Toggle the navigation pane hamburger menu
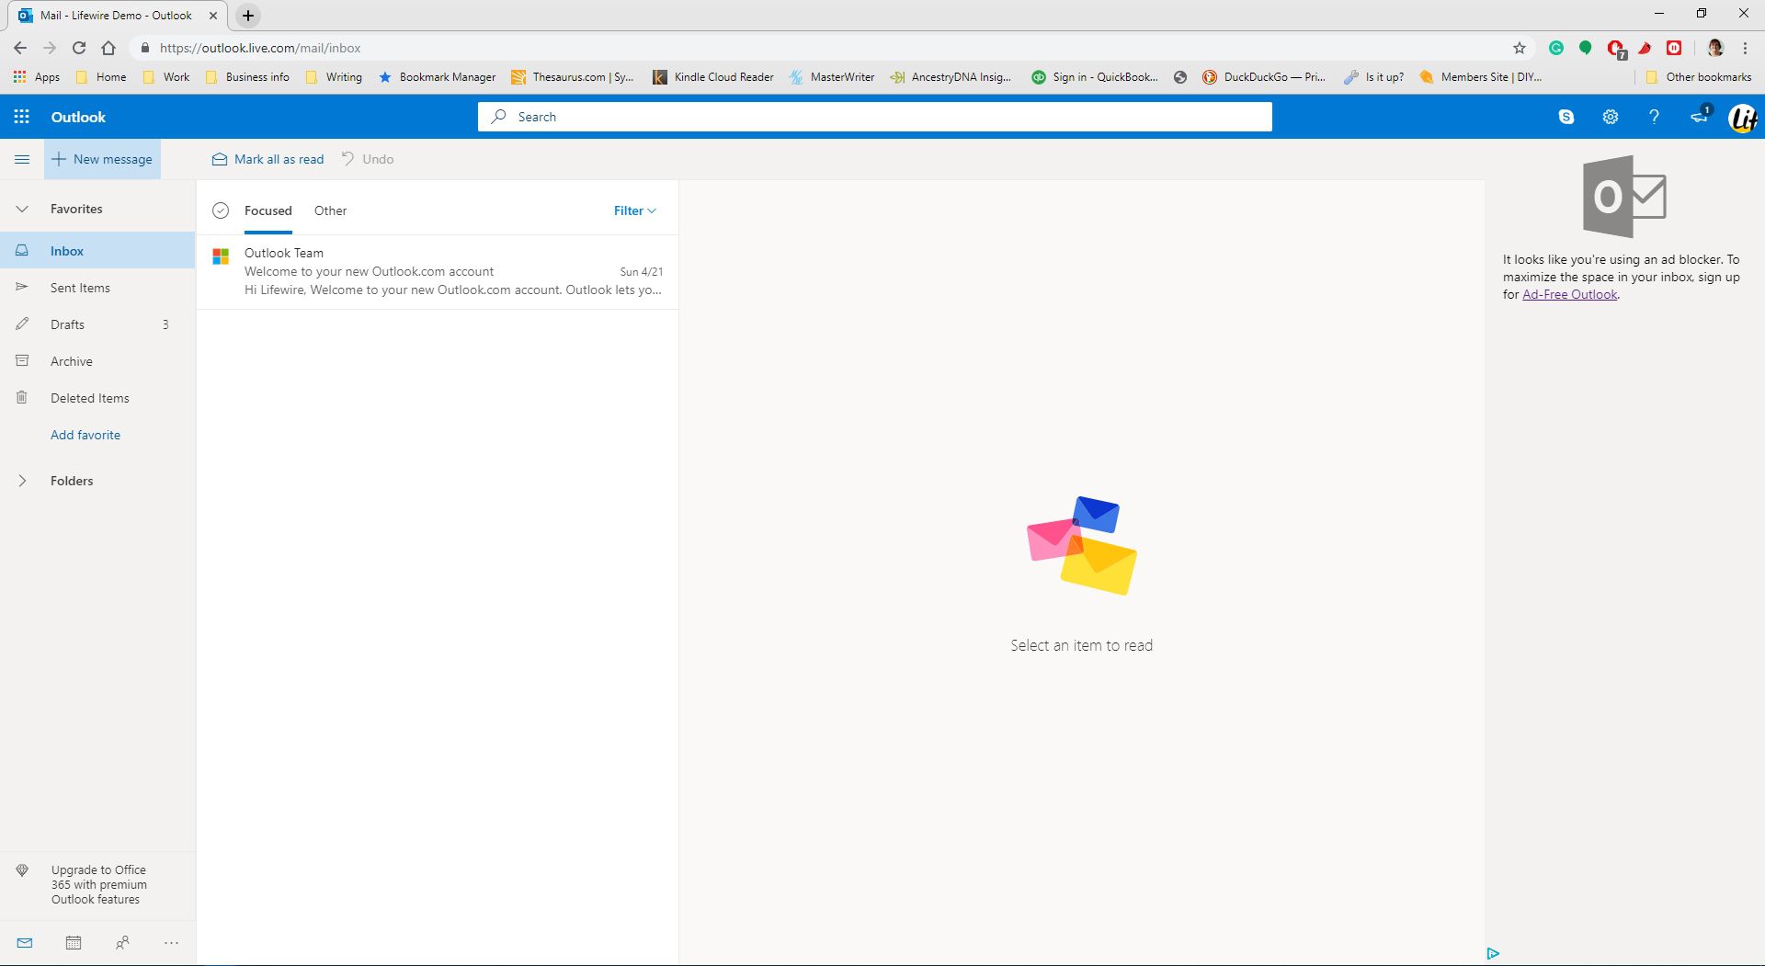 (x=22, y=159)
